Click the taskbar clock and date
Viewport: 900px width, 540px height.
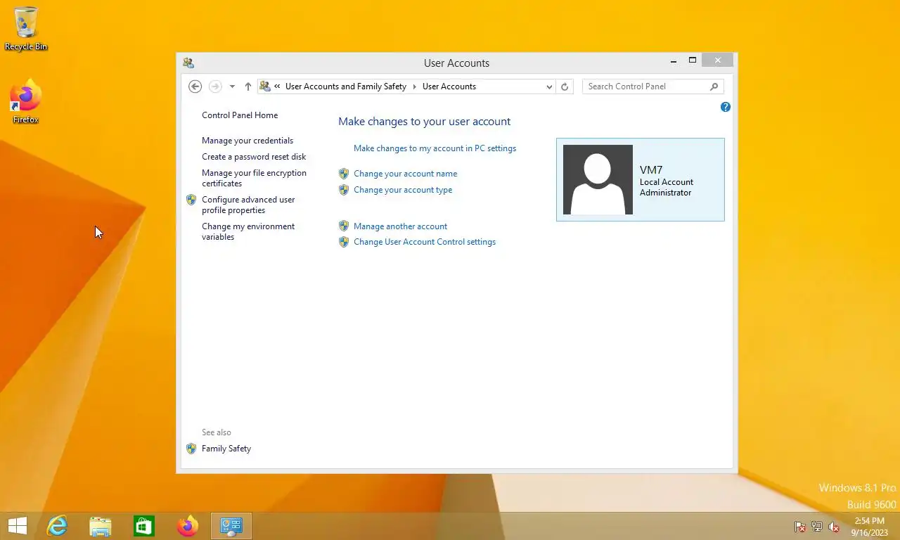pos(869,527)
